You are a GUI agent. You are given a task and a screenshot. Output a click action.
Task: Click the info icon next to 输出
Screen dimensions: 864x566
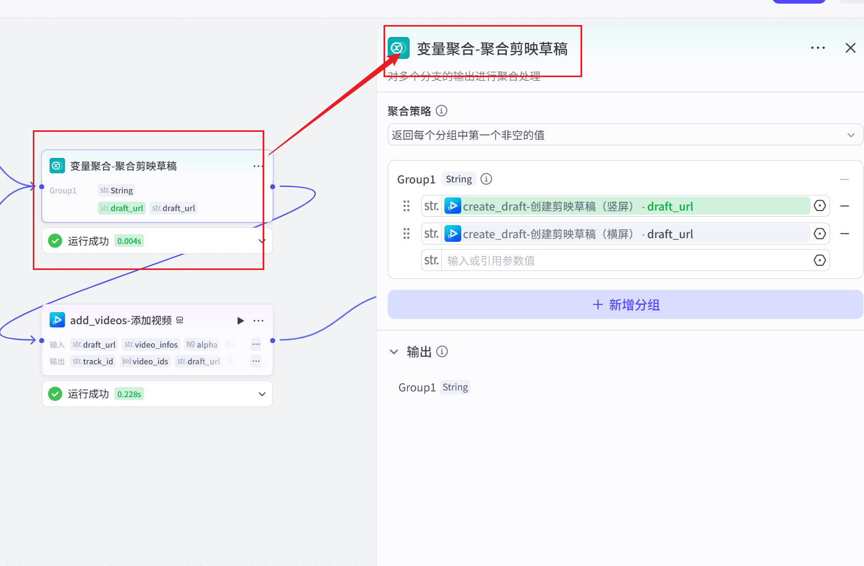click(442, 351)
